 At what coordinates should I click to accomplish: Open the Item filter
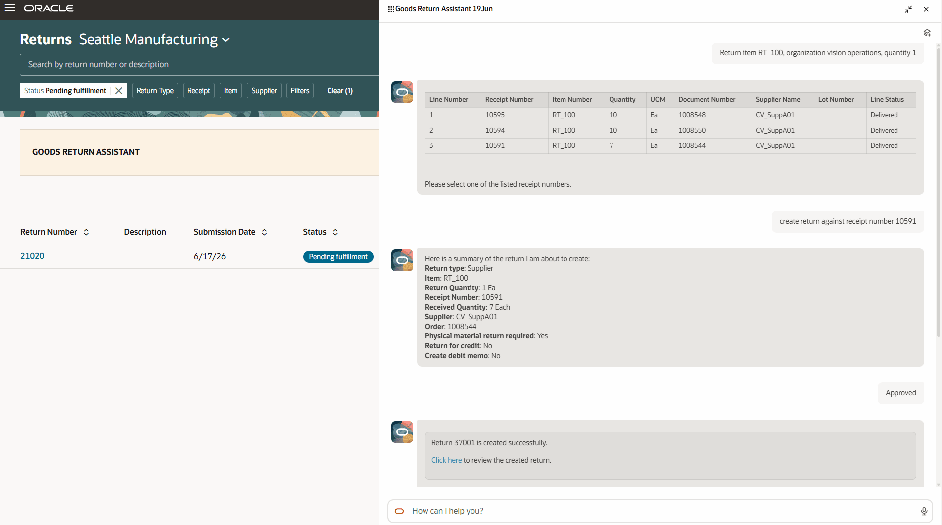(x=231, y=91)
